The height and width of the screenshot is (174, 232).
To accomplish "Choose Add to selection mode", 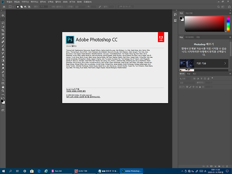I will pyautogui.click(x=22, y=7).
